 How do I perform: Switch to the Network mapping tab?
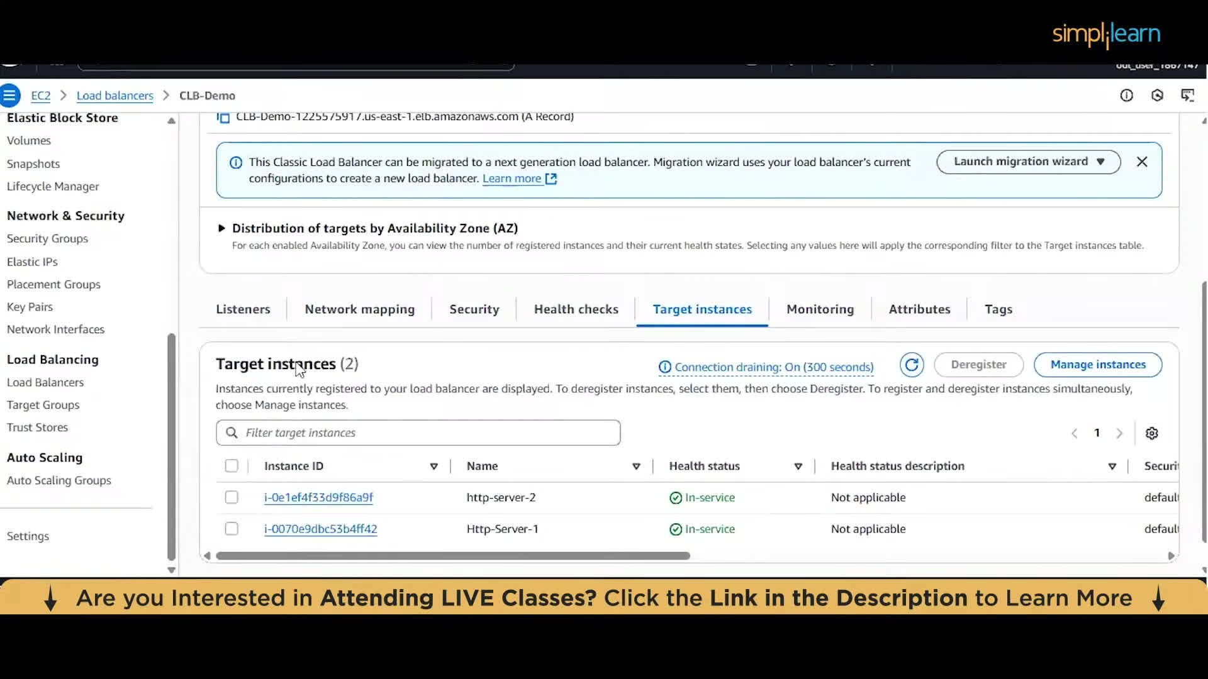point(360,309)
